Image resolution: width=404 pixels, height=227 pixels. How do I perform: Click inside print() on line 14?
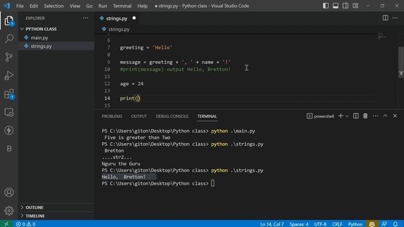[138, 98]
